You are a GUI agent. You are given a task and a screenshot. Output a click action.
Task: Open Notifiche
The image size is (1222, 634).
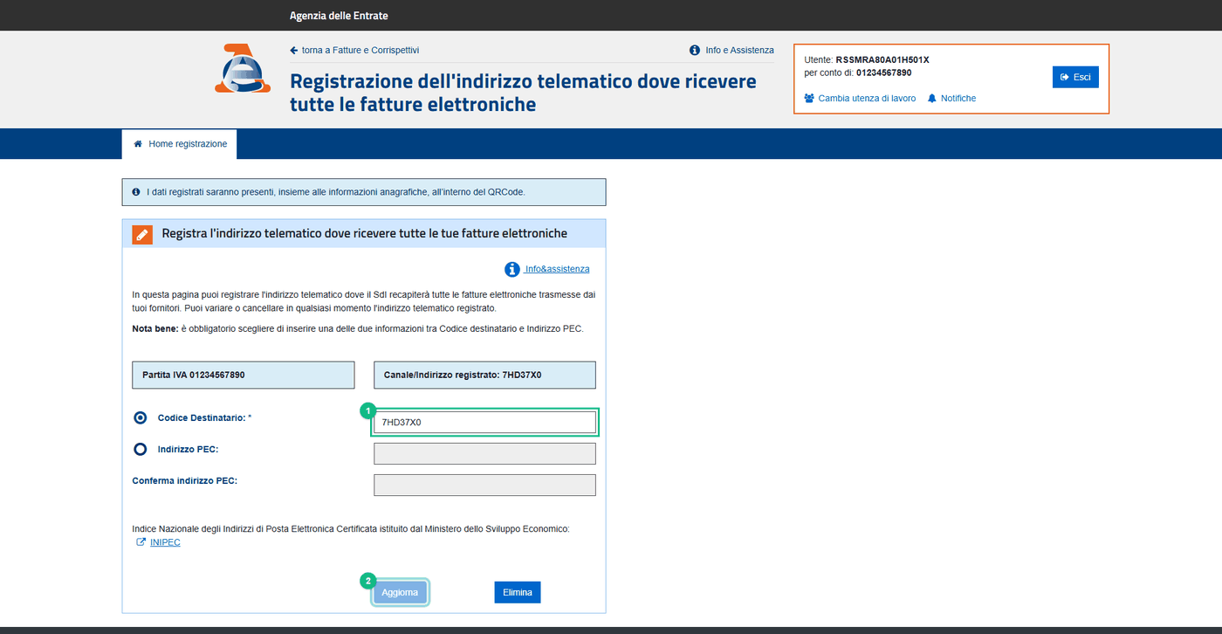[958, 99]
